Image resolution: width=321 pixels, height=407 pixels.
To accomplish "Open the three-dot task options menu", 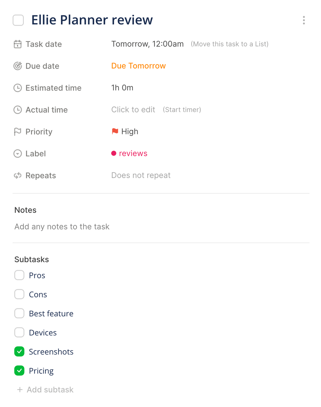I will tap(304, 20).
